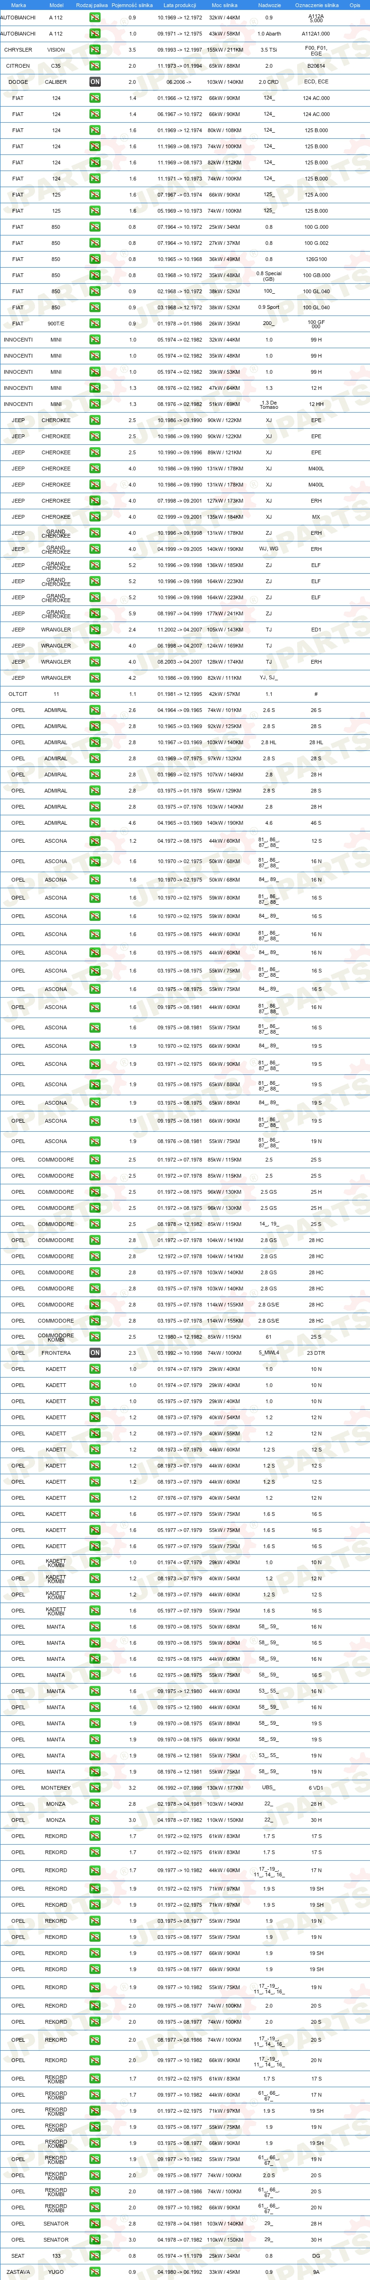Select the B20614 engine code cell

click(x=316, y=65)
